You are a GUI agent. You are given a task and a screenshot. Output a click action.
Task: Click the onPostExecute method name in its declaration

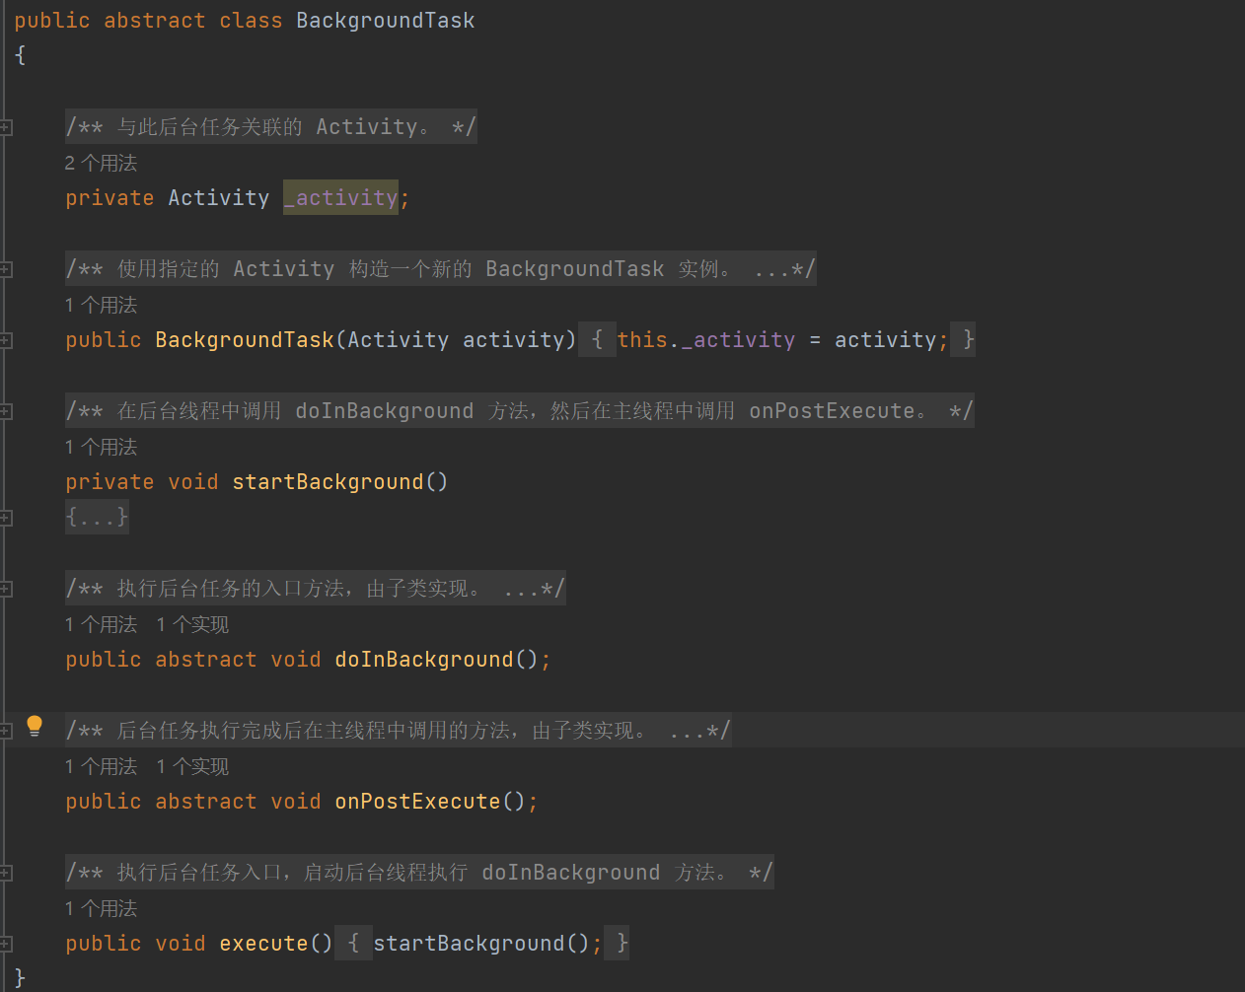pos(417,802)
